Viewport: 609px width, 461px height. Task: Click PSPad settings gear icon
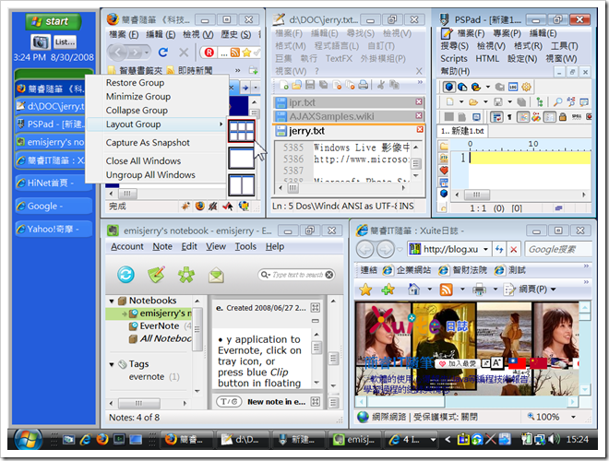pos(526,87)
